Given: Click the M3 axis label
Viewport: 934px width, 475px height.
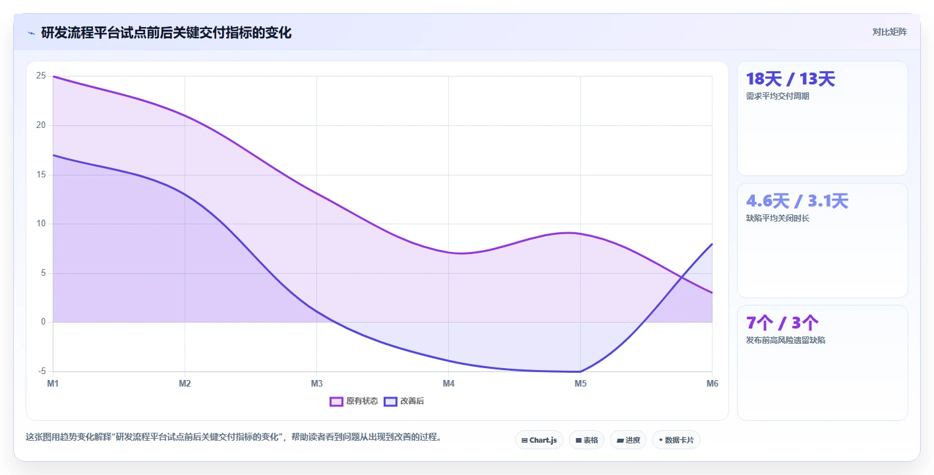Looking at the screenshot, I should 316,383.
